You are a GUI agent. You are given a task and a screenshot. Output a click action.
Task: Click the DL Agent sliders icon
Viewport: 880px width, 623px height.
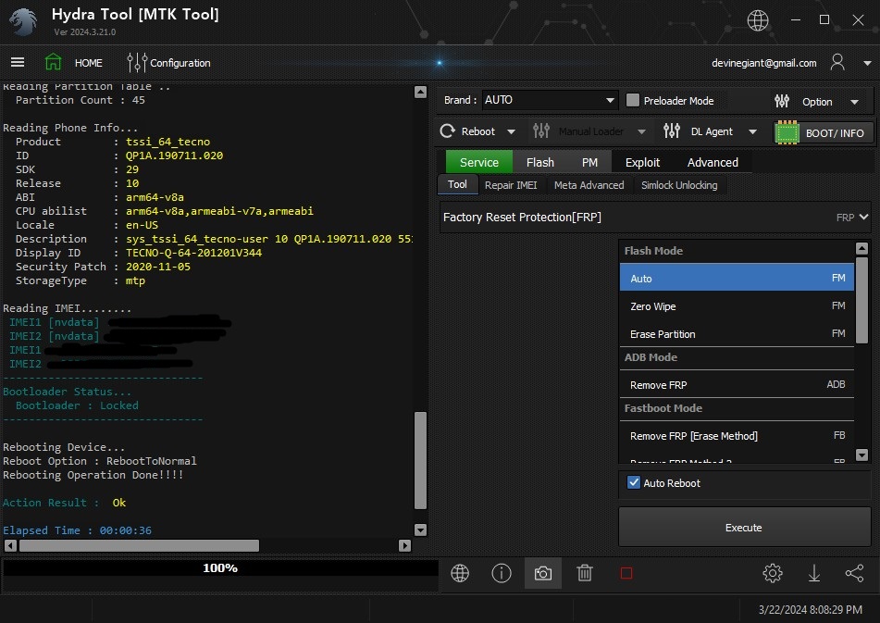672,131
